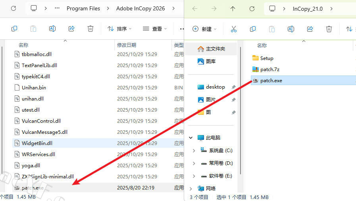
Task: Open 图库 in the navigation pane
Action: (x=210, y=61)
